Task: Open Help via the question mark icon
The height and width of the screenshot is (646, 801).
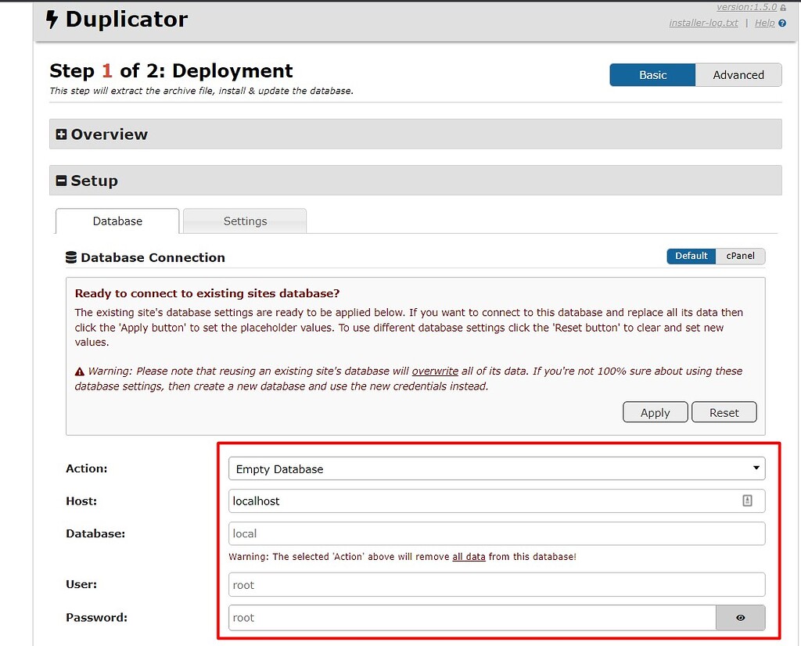Action: [x=780, y=23]
